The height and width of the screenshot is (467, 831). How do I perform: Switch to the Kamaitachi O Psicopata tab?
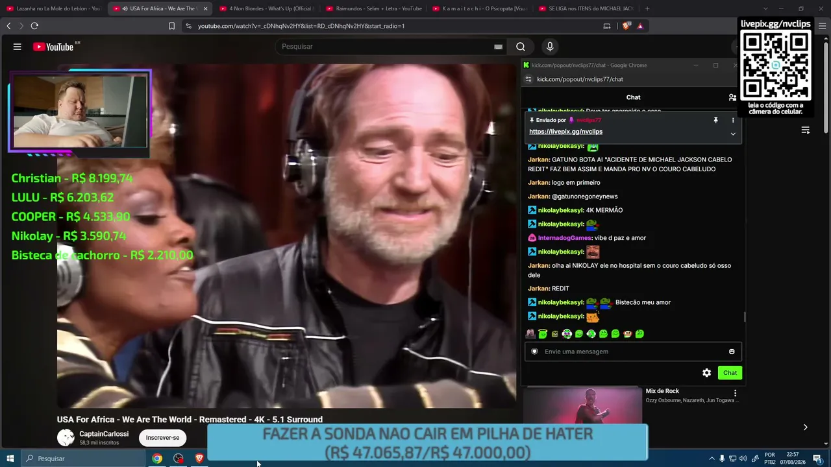pyautogui.click(x=480, y=8)
